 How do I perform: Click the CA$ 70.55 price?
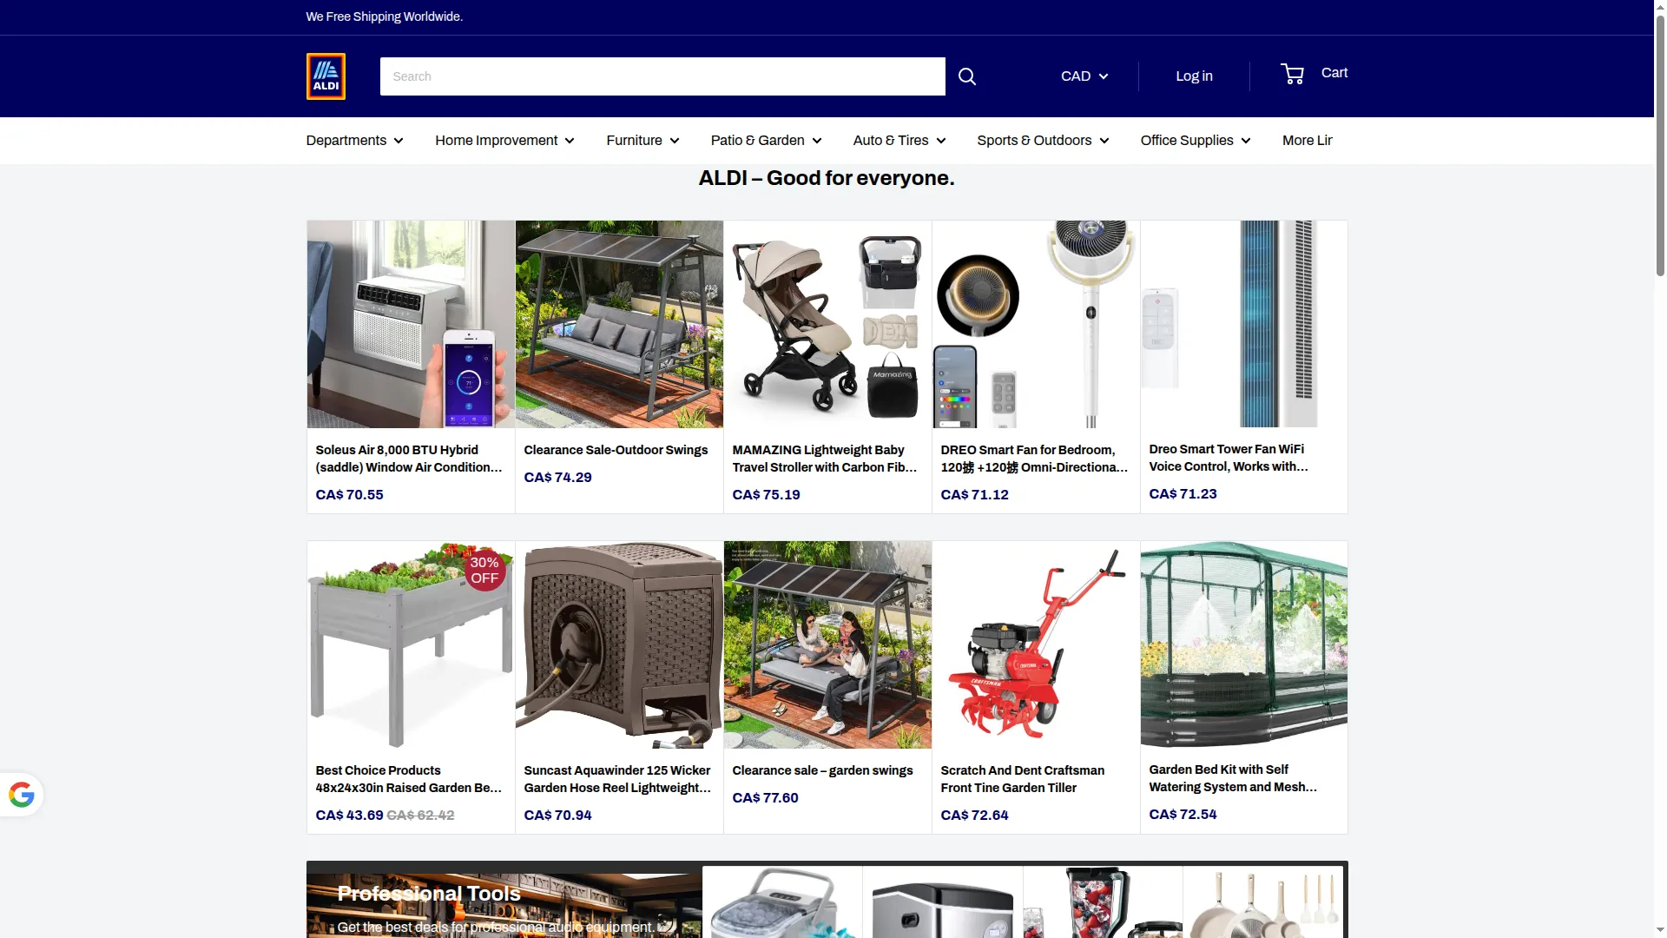(x=349, y=495)
